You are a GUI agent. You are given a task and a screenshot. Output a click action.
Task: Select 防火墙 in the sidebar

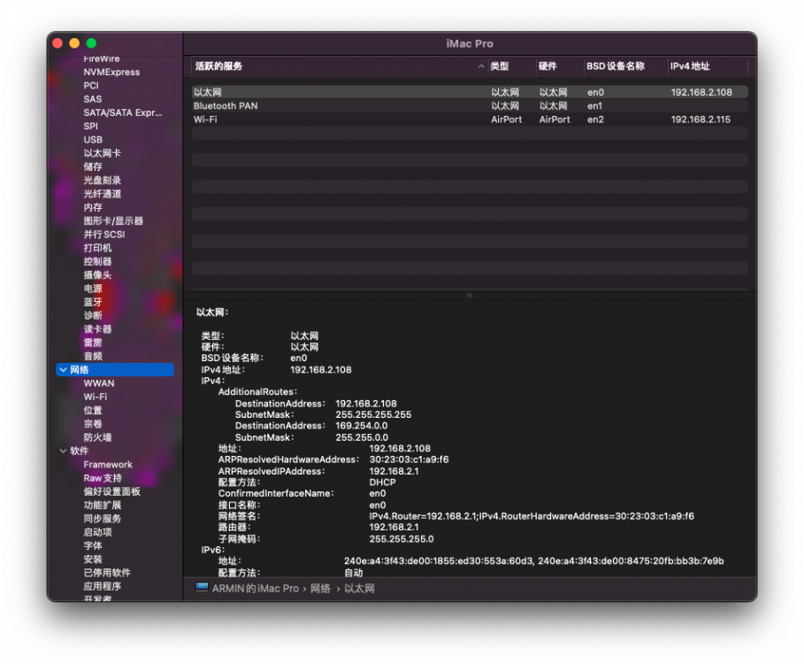pos(97,437)
